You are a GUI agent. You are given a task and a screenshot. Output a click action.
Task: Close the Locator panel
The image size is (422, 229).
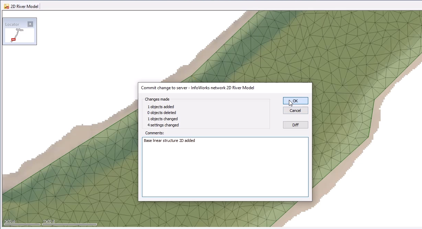tap(30, 24)
